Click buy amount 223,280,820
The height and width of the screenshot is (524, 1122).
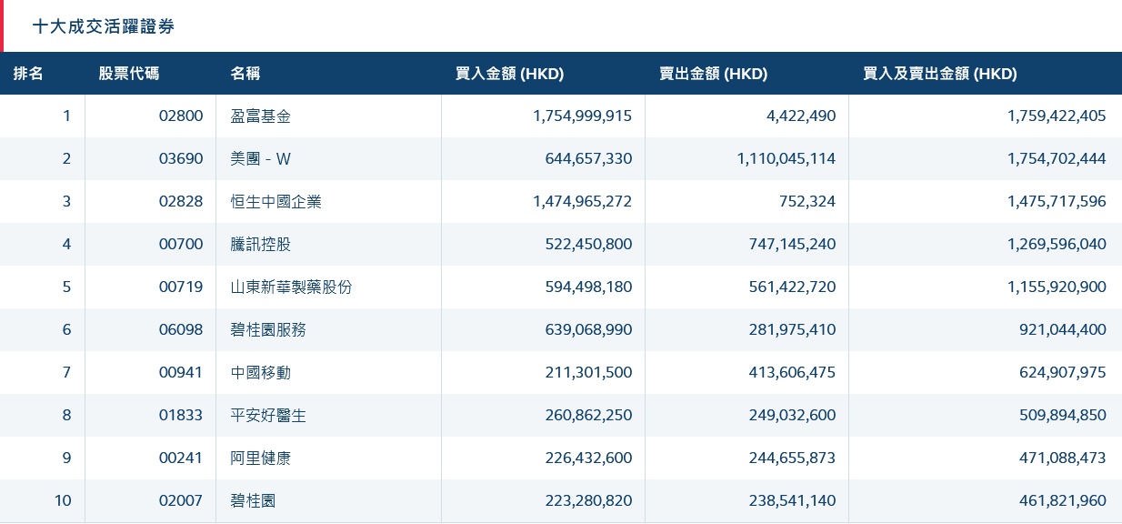click(588, 501)
